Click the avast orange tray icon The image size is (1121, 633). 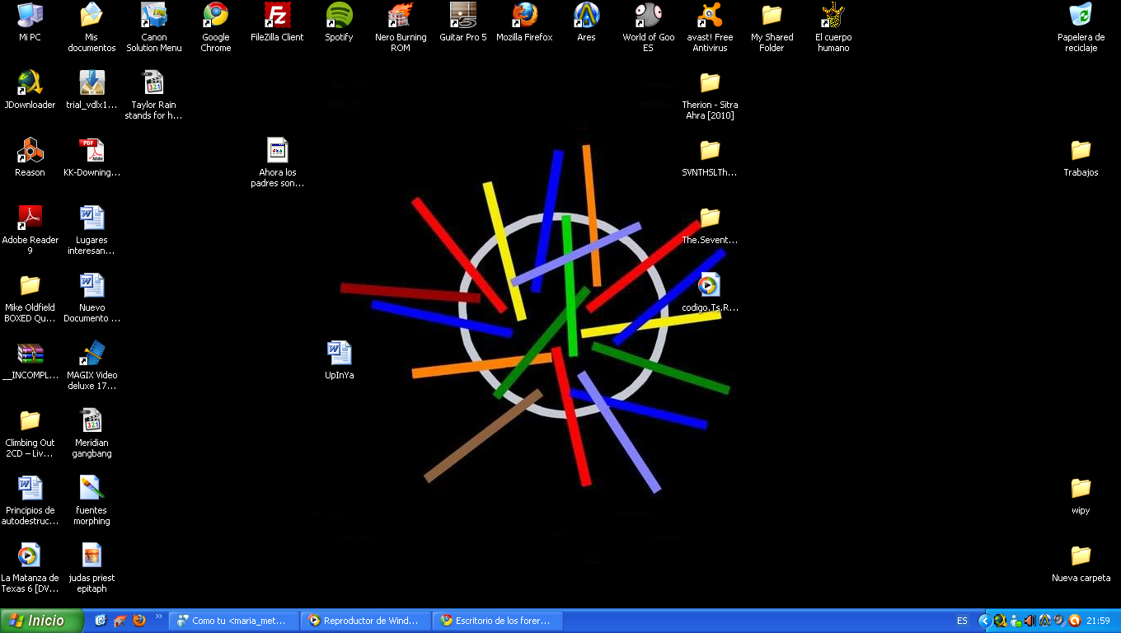pyautogui.click(x=1074, y=621)
